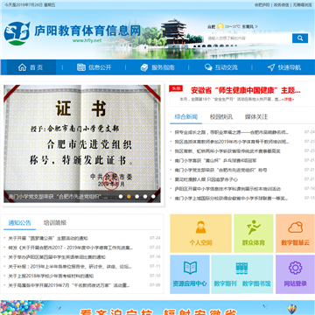Open the red 安徽省“师生健康中国健康” headline
The height and width of the screenshot is (315, 315).
point(246,90)
